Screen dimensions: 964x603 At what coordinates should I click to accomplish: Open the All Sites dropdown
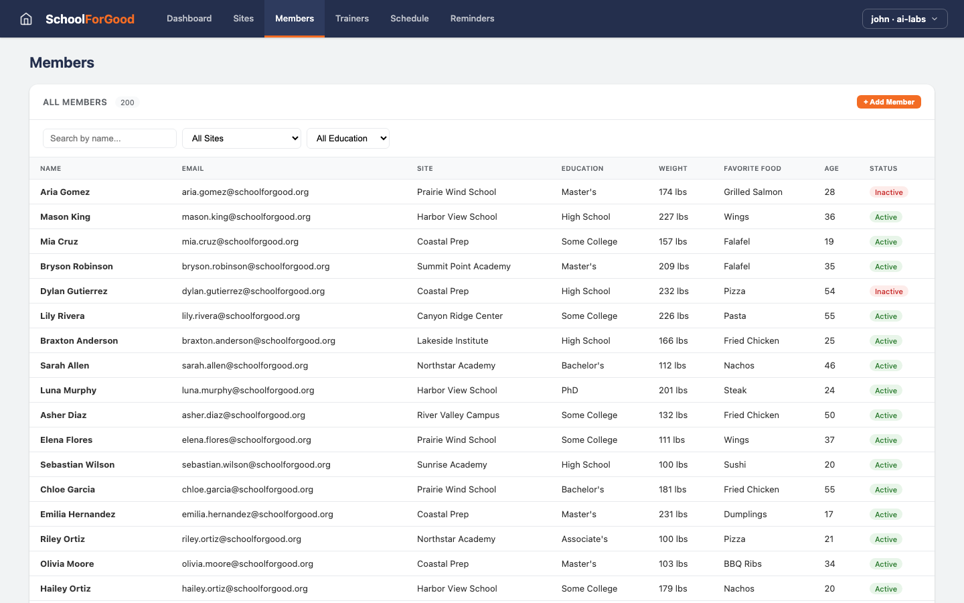(x=242, y=138)
